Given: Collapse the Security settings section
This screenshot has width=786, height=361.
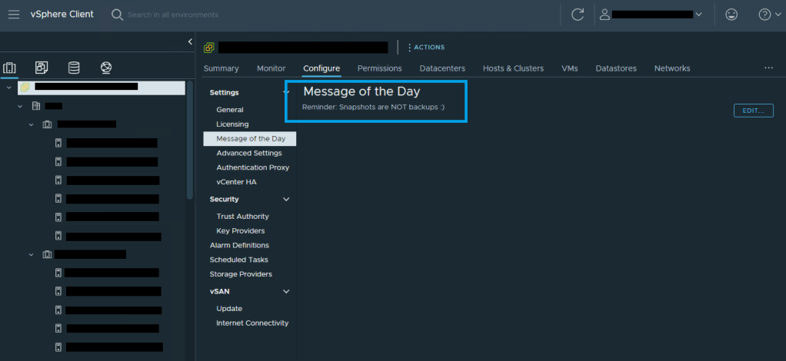Looking at the screenshot, I should point(286,200).
